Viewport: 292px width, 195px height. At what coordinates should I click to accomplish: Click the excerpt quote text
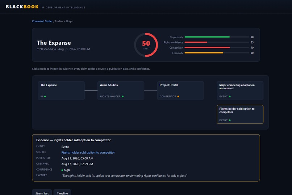[124, 176]
